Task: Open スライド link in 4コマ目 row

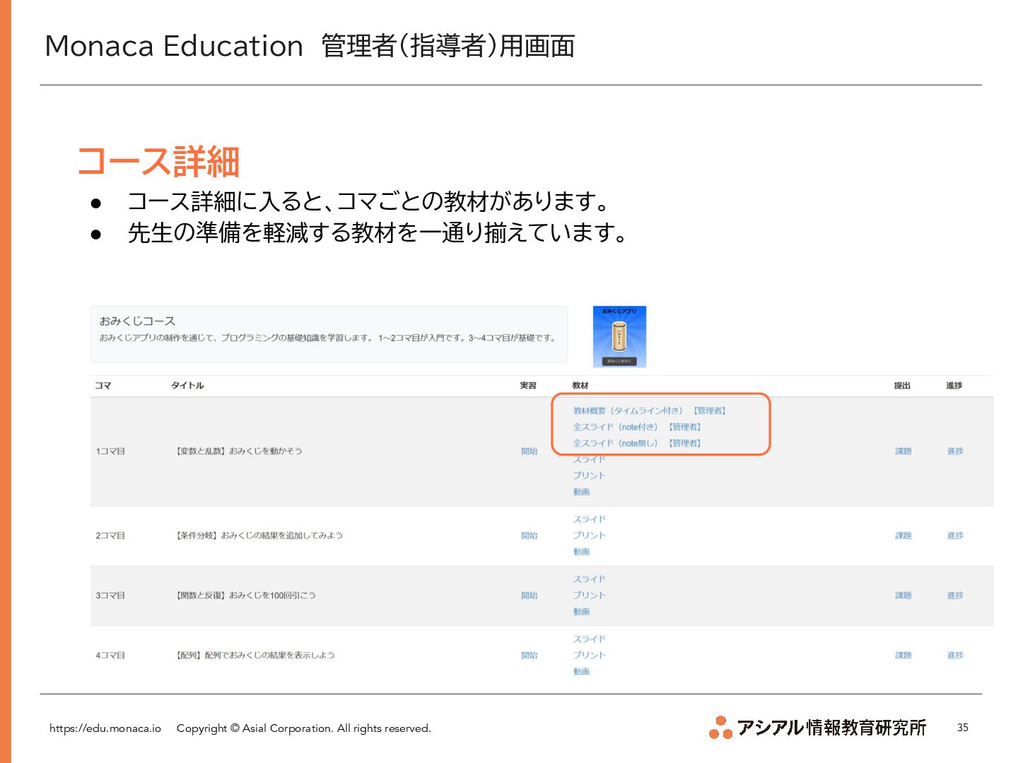Action: pyautogui.click(x=590, y=639)
